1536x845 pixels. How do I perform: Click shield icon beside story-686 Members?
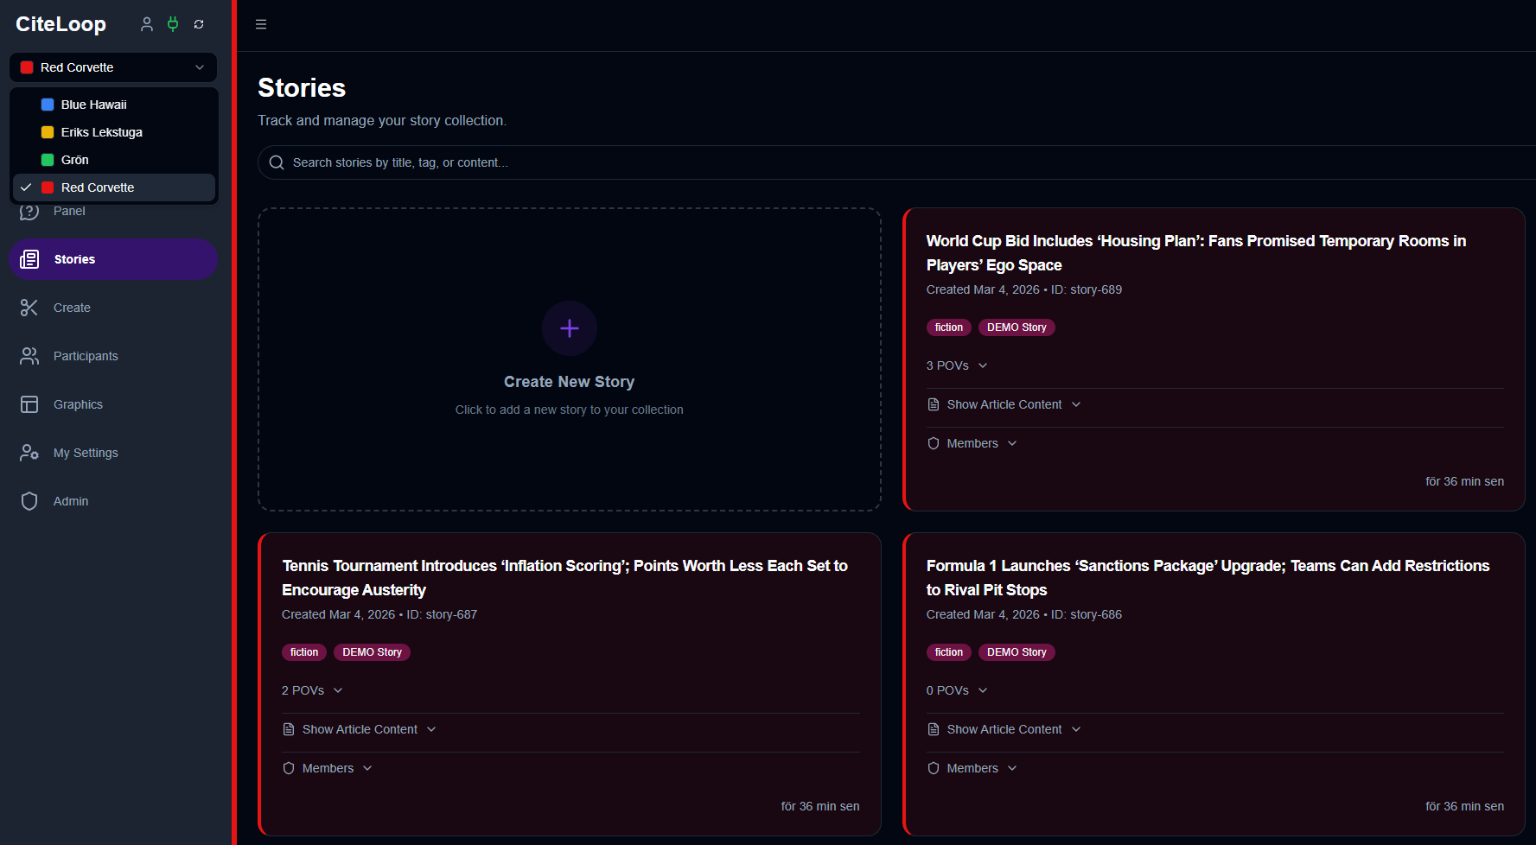(x=934, y=768)
